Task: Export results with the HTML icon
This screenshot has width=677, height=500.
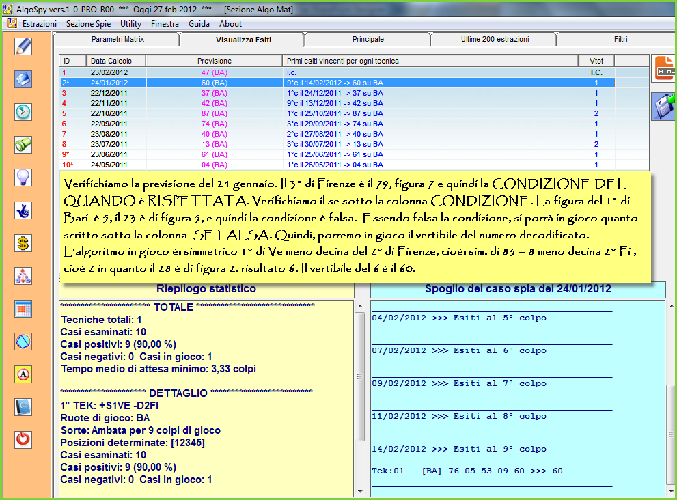Action: [664, 69]
